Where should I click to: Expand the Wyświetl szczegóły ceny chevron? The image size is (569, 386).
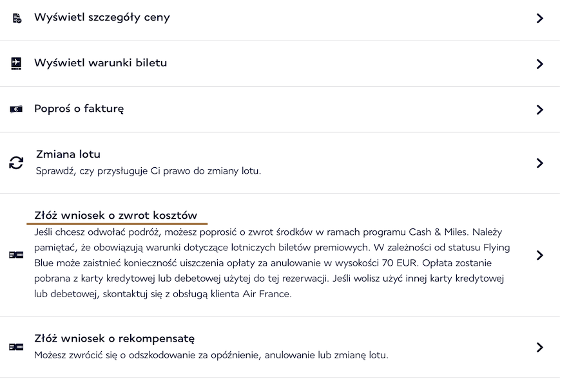[x=539, y=18]
